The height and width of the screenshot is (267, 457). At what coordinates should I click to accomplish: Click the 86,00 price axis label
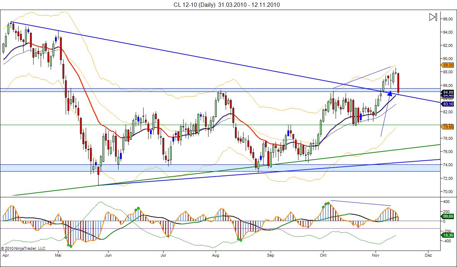coord(448,85)
